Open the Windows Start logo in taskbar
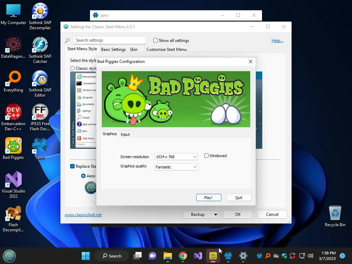This screenshot has height=264, width=352. click(86, 256)
